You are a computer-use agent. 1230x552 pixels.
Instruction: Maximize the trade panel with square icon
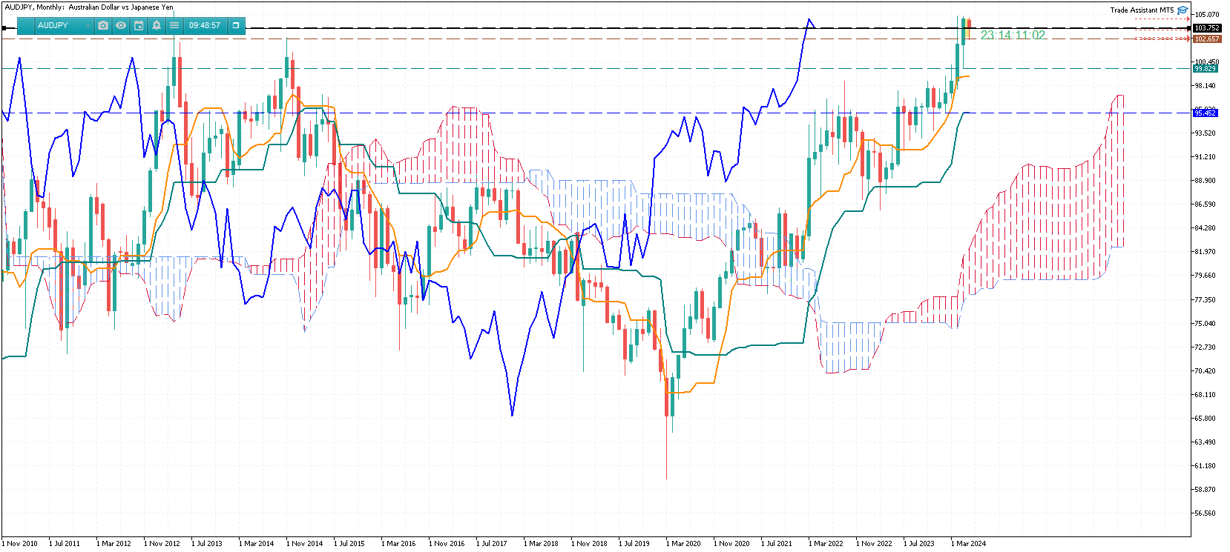tap(236, 25)
